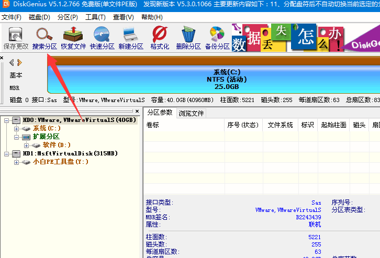Open the Backup Partition (备份分区) tool
This screenshot has height=258, width=380.
coord(217,38)
